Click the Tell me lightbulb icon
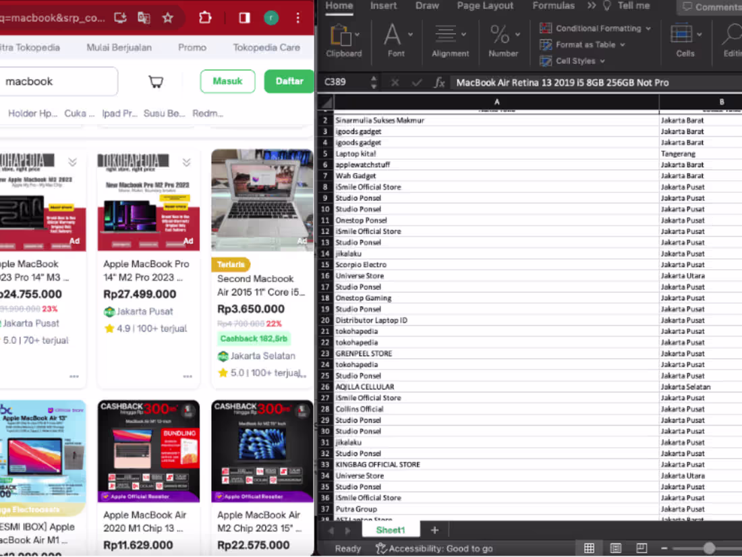This screenshot has width=742, height=557. point(607,5)
